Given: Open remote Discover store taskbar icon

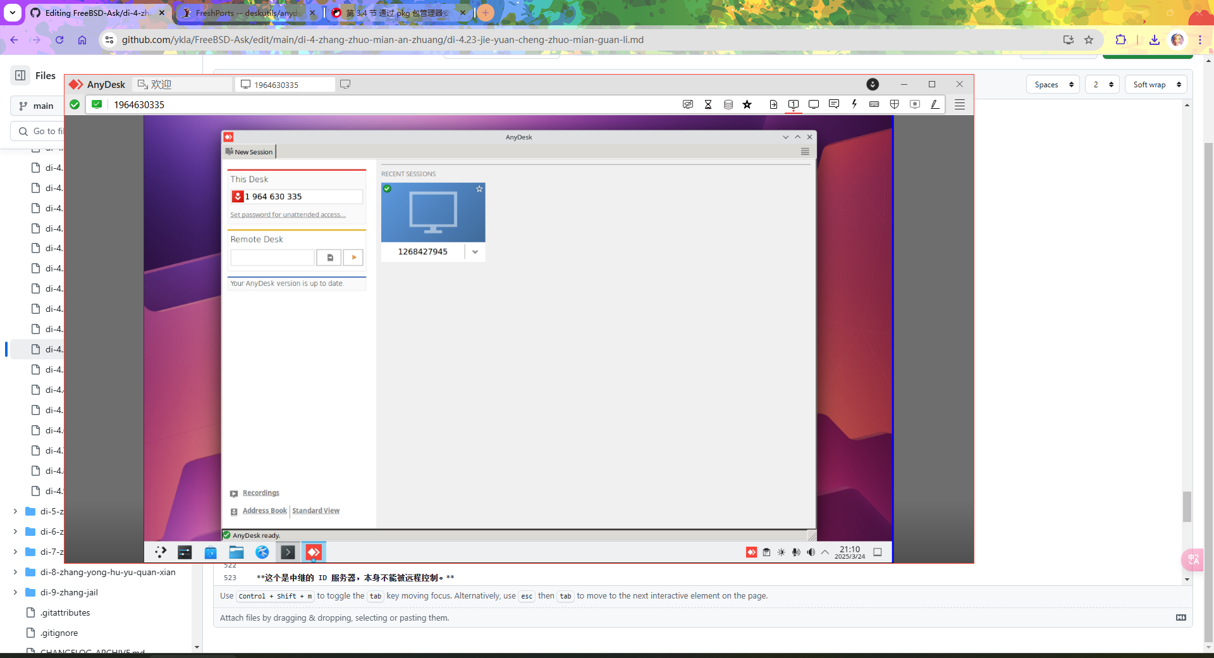Looking at the screenshot, I should pyautogui.click(x=211, y=552).
